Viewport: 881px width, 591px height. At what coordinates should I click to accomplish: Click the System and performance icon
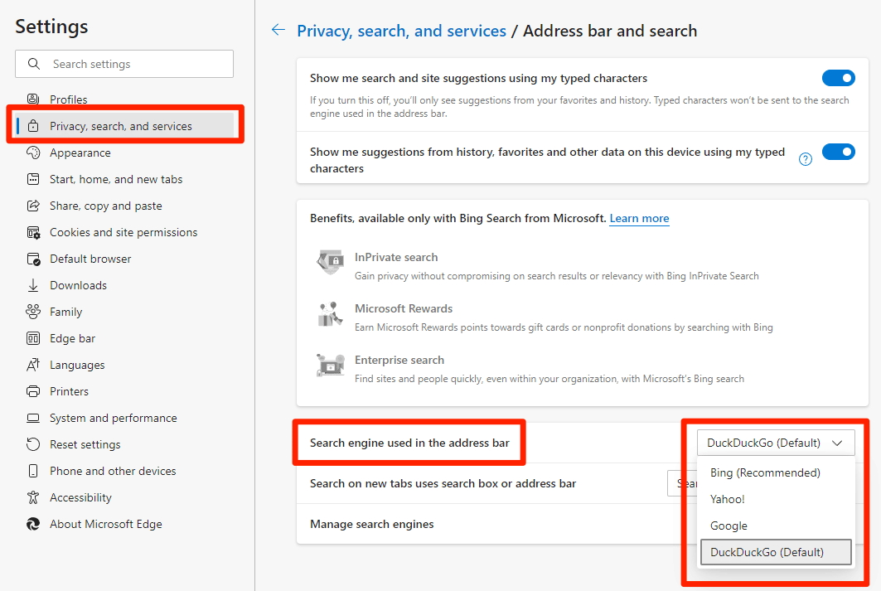coord(33,418)
